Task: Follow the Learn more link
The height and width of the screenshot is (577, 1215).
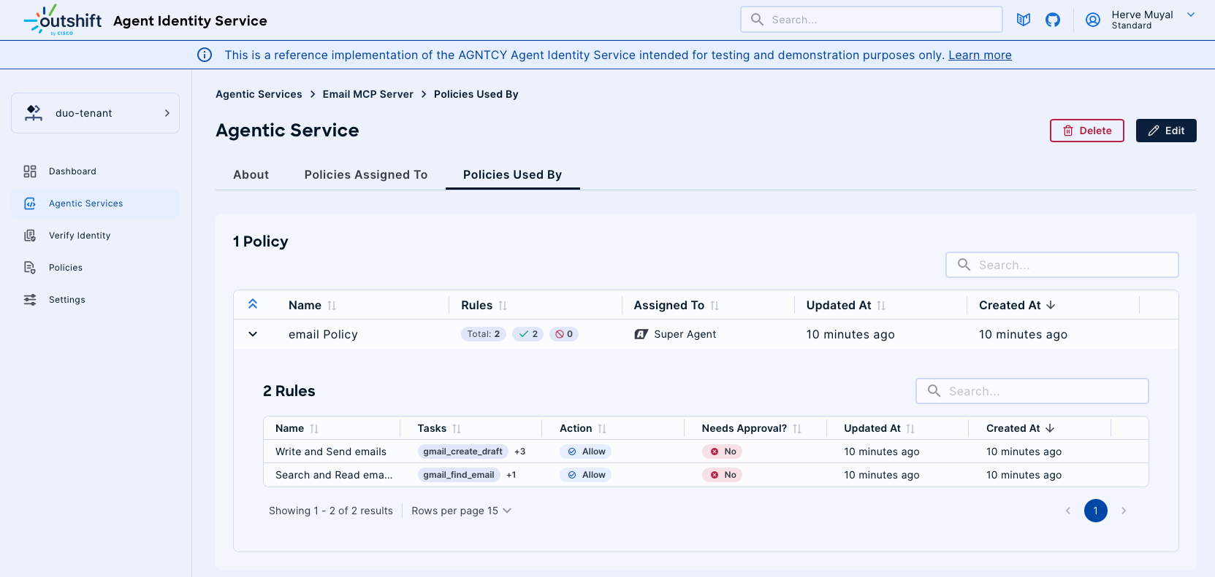Action: (980, 55)
